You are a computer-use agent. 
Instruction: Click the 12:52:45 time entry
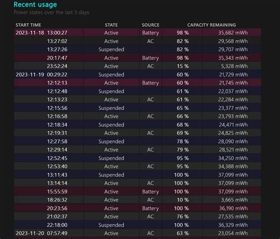pyautogui.click(x=57, y=158)
